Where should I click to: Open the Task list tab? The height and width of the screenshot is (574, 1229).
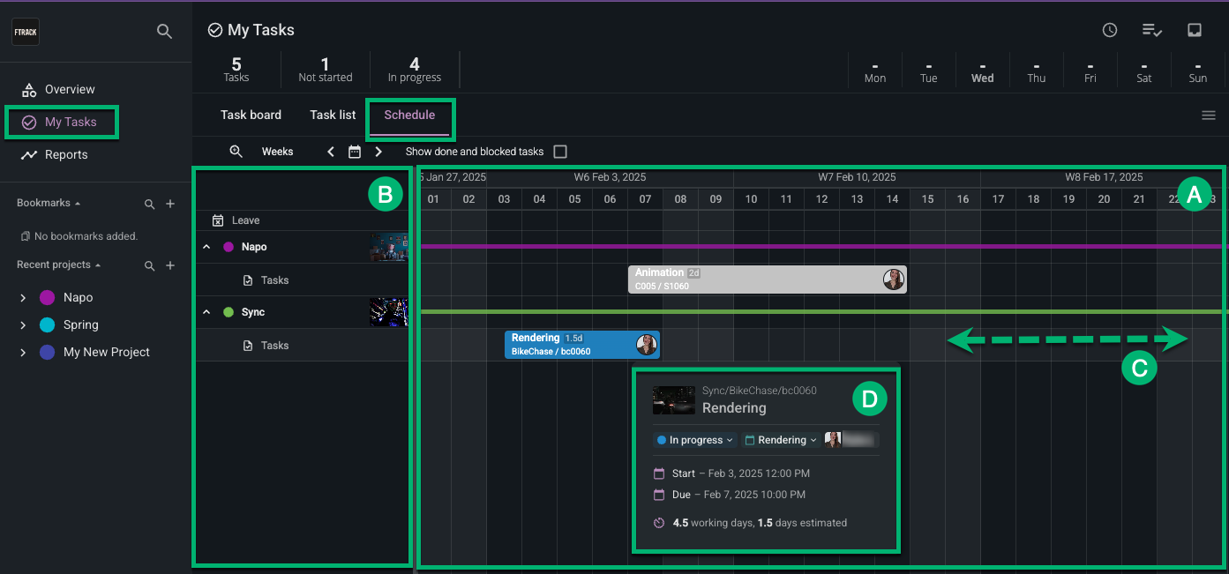pos(332,115)
